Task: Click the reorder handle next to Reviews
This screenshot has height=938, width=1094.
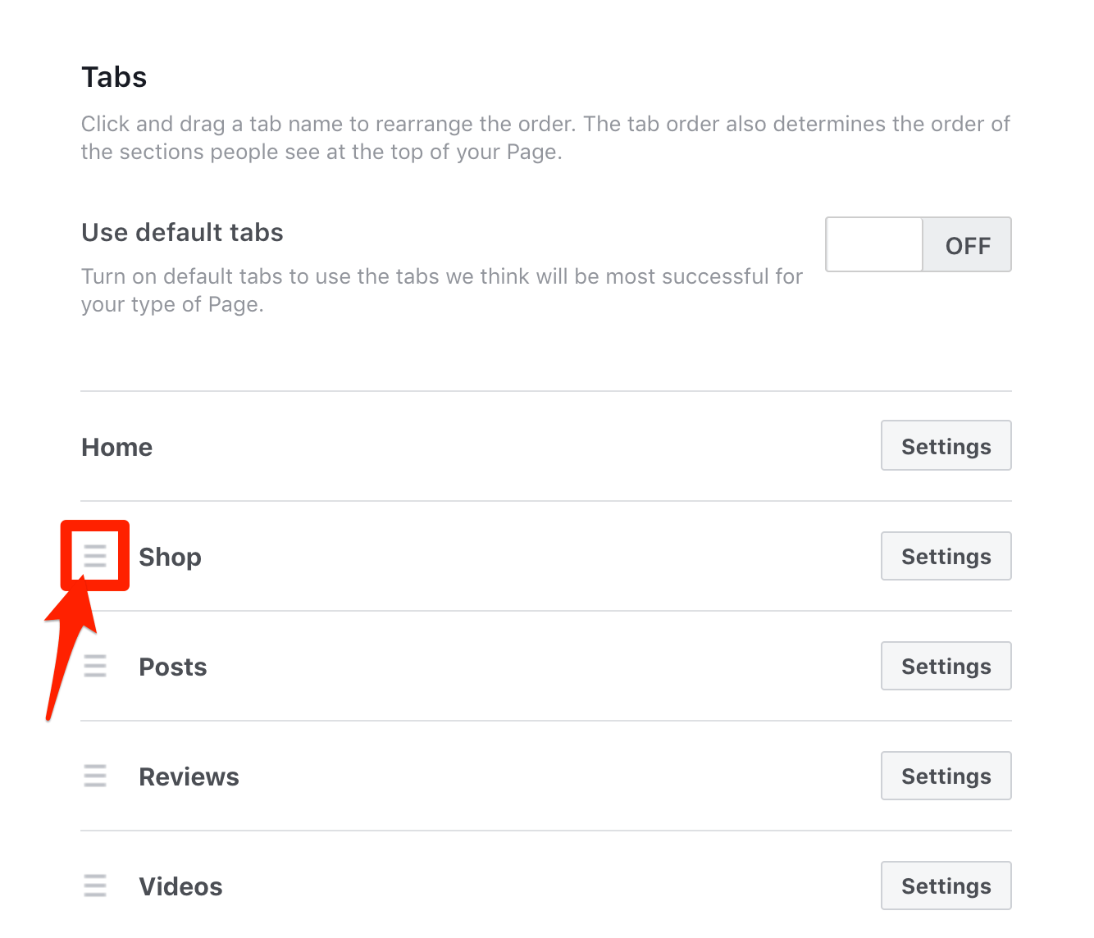Action: 95,776
